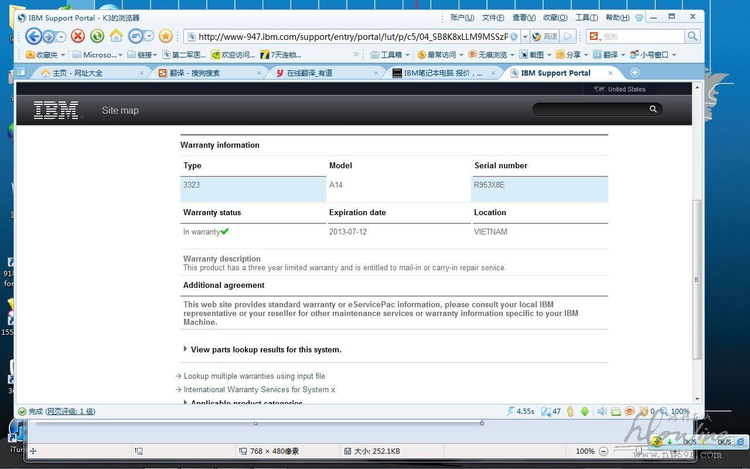Open International Warranty Services for System x
The height and width of the screenshot is (469, 750).
(260, 390)
